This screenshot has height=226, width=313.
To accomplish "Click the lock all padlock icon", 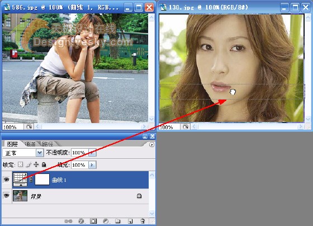I will 44,164.
